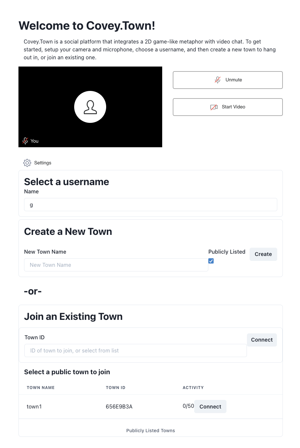Uncheck the Publicly Listed checkbox

(211, 261)
